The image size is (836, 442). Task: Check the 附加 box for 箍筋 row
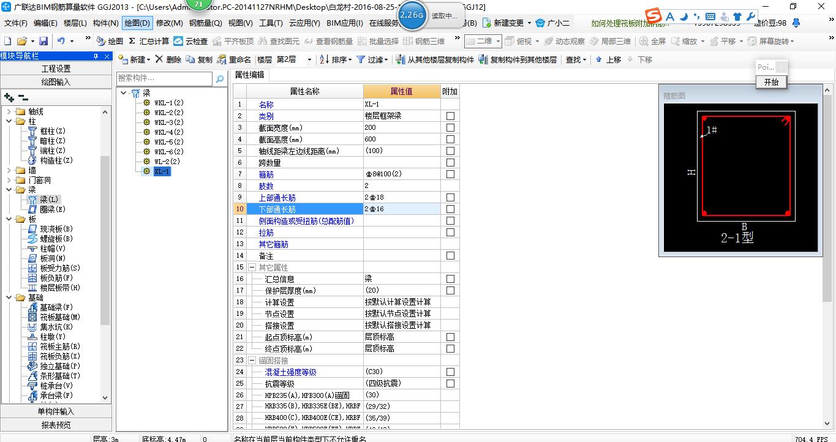pyautogui.click(x=450, y=174)
